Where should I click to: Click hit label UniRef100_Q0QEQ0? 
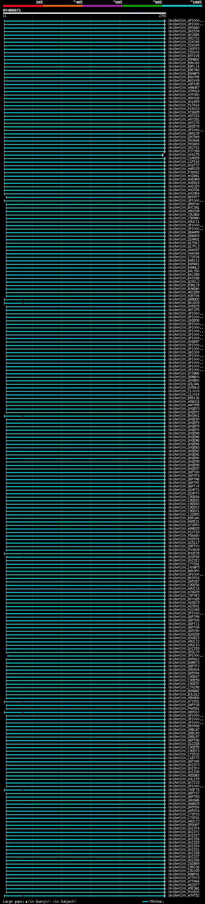click(x=184, y=419)
